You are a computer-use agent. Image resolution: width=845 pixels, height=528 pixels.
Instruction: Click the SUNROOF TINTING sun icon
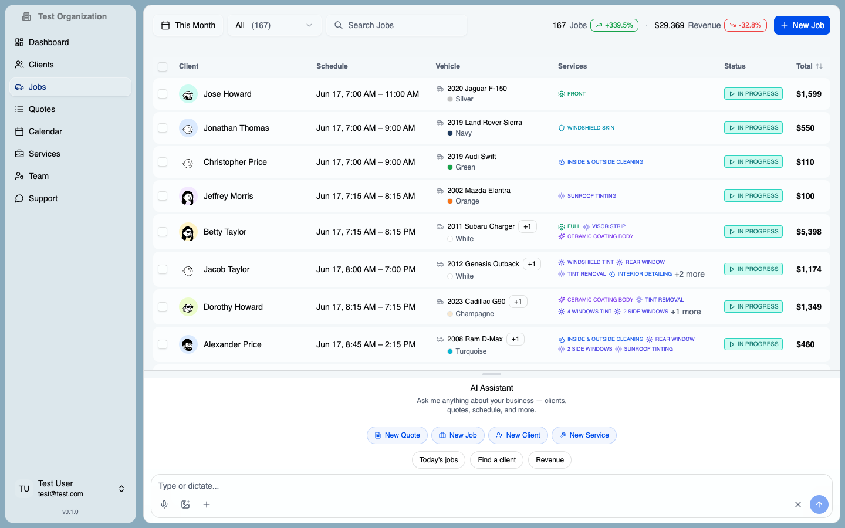coord(562,196)
